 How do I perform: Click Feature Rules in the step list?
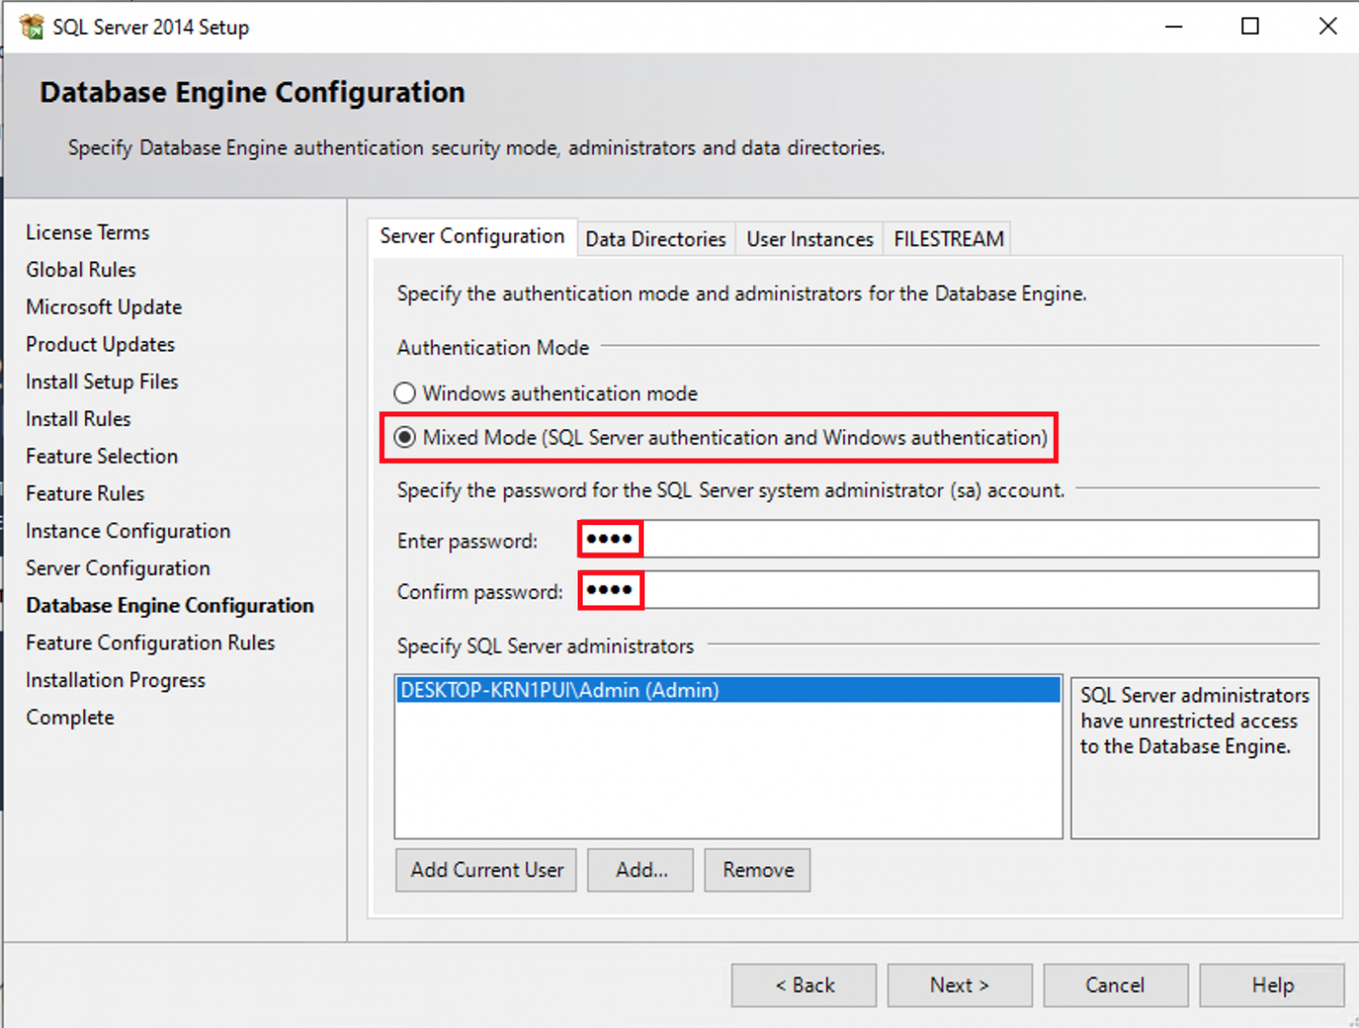click(x=85, y=493)
